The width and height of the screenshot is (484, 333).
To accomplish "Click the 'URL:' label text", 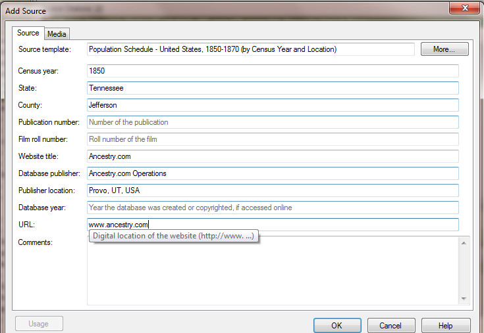I will point(26,225).
